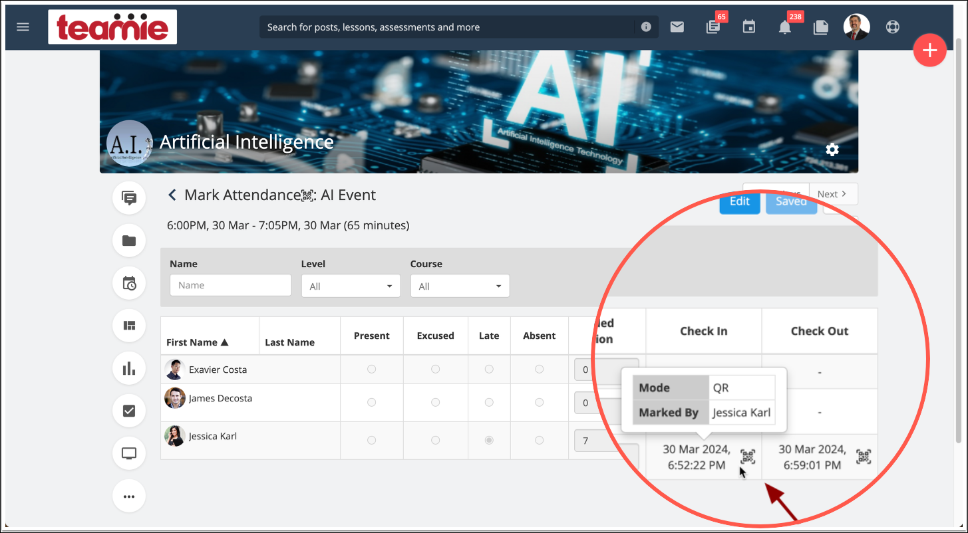Open notifications bell with 238 badge
This screenshot has height=533, width=968.
tap(785, 27)
